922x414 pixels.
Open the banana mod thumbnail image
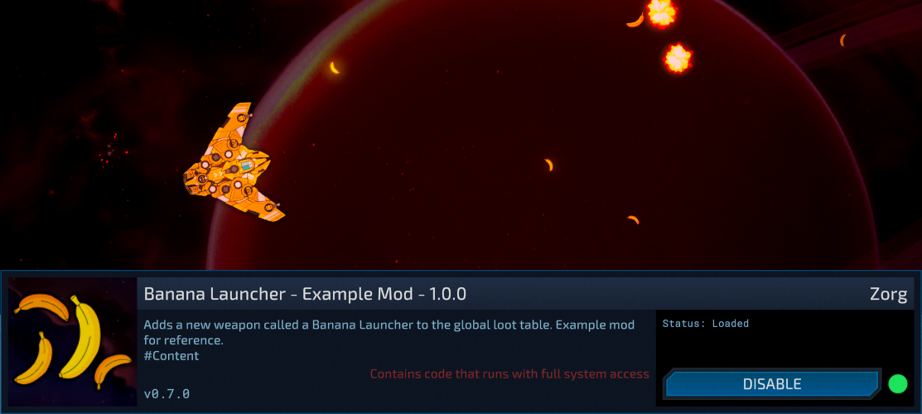point(72,342)
